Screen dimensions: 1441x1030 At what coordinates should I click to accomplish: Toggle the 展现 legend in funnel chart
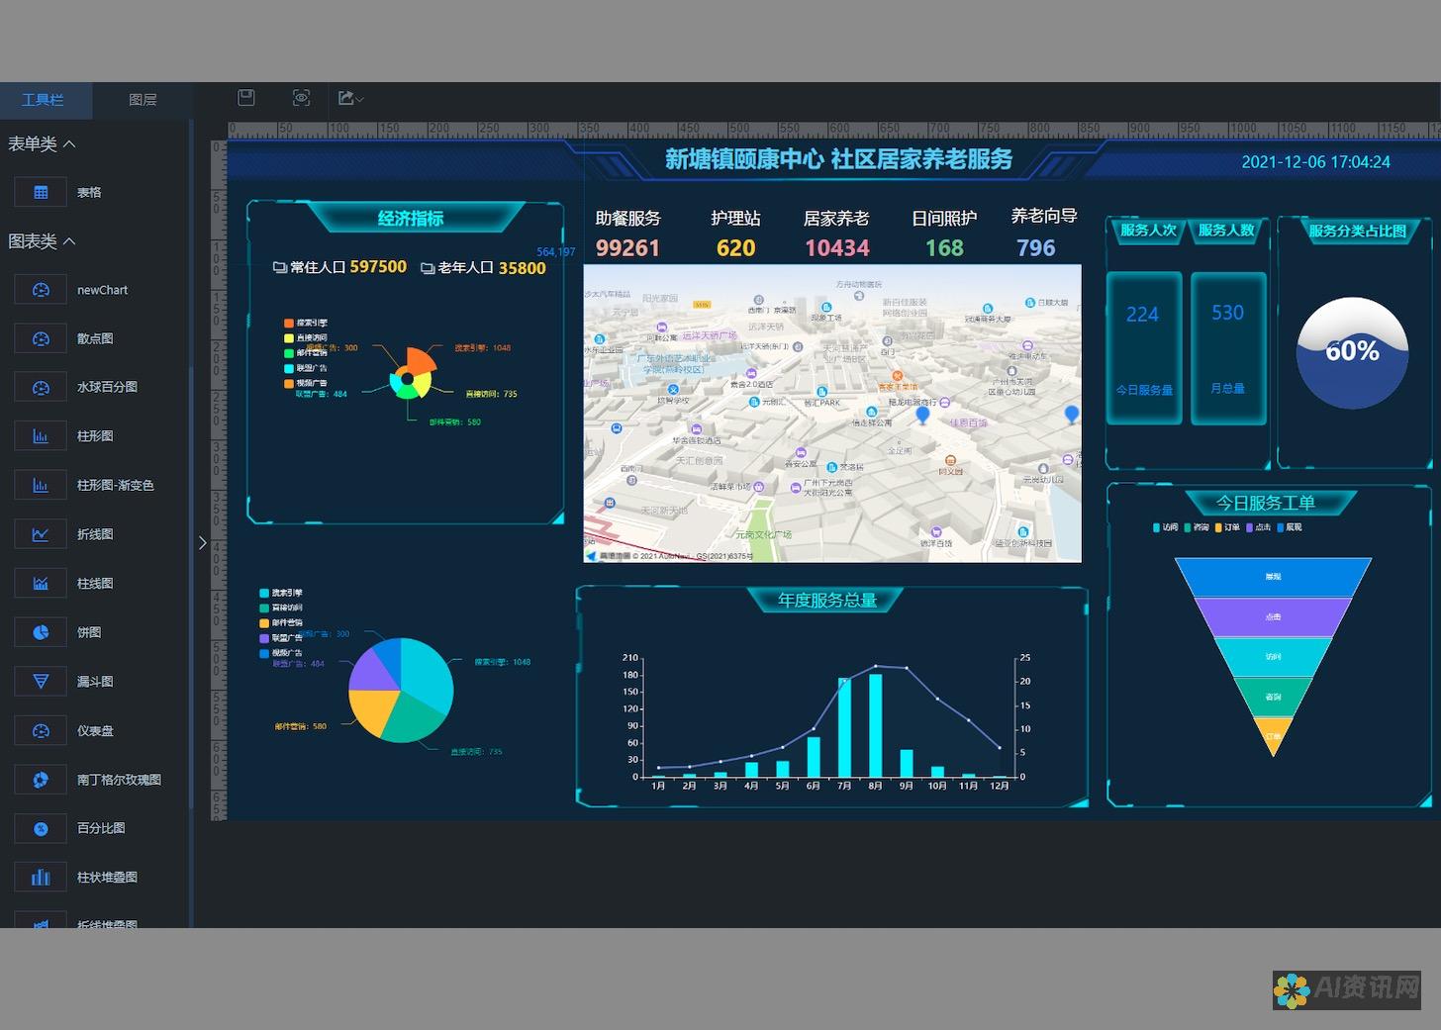[1290, 527]
